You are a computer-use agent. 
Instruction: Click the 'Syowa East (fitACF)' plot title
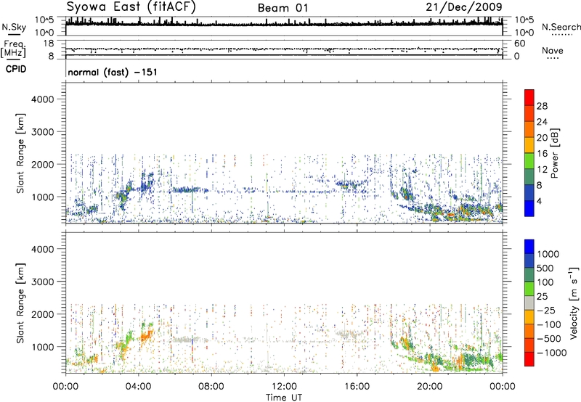point(131,7)
